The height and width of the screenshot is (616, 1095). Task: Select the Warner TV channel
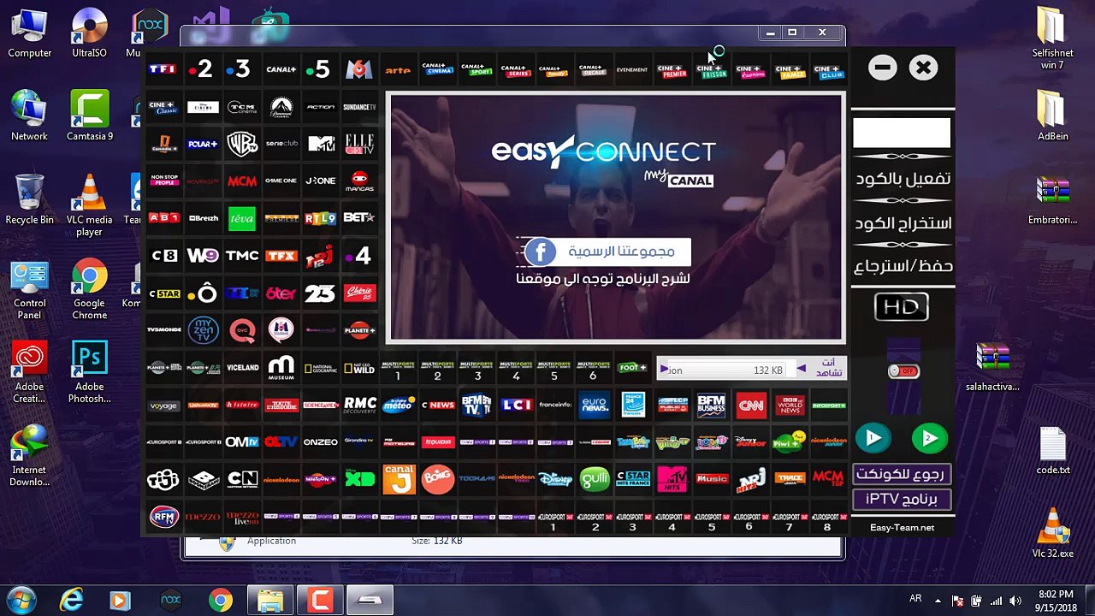point(242,144)
